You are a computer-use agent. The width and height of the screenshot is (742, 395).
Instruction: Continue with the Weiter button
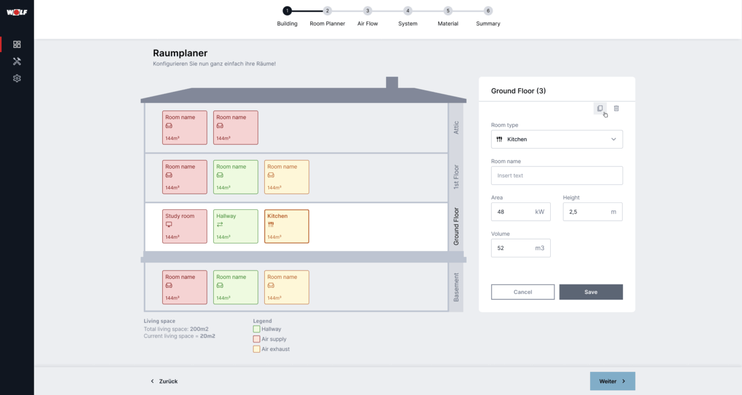(612, 381)
